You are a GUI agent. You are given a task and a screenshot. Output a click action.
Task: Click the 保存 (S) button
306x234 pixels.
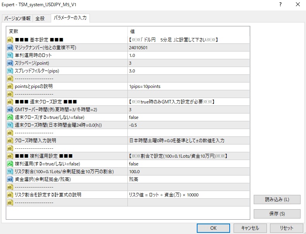277,214
